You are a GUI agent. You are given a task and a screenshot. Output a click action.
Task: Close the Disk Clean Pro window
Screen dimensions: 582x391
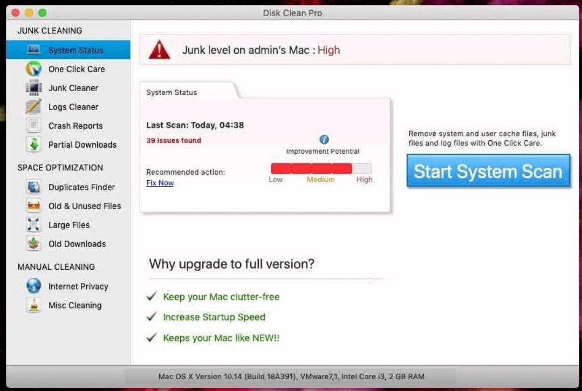point(16,13)
